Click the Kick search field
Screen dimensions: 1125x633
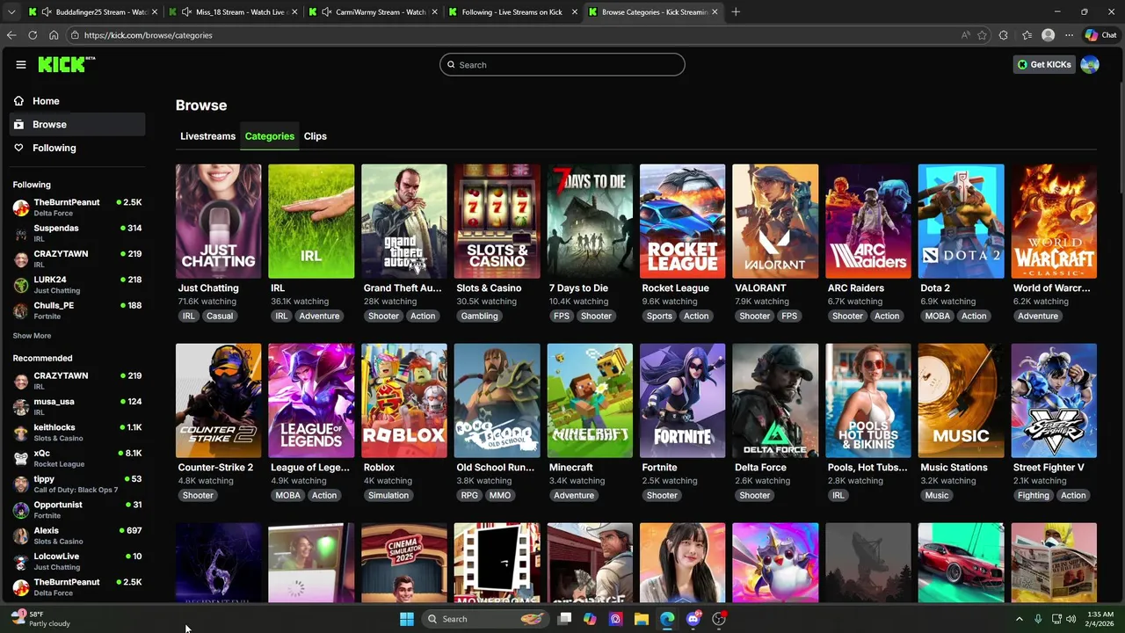[562, 64]
